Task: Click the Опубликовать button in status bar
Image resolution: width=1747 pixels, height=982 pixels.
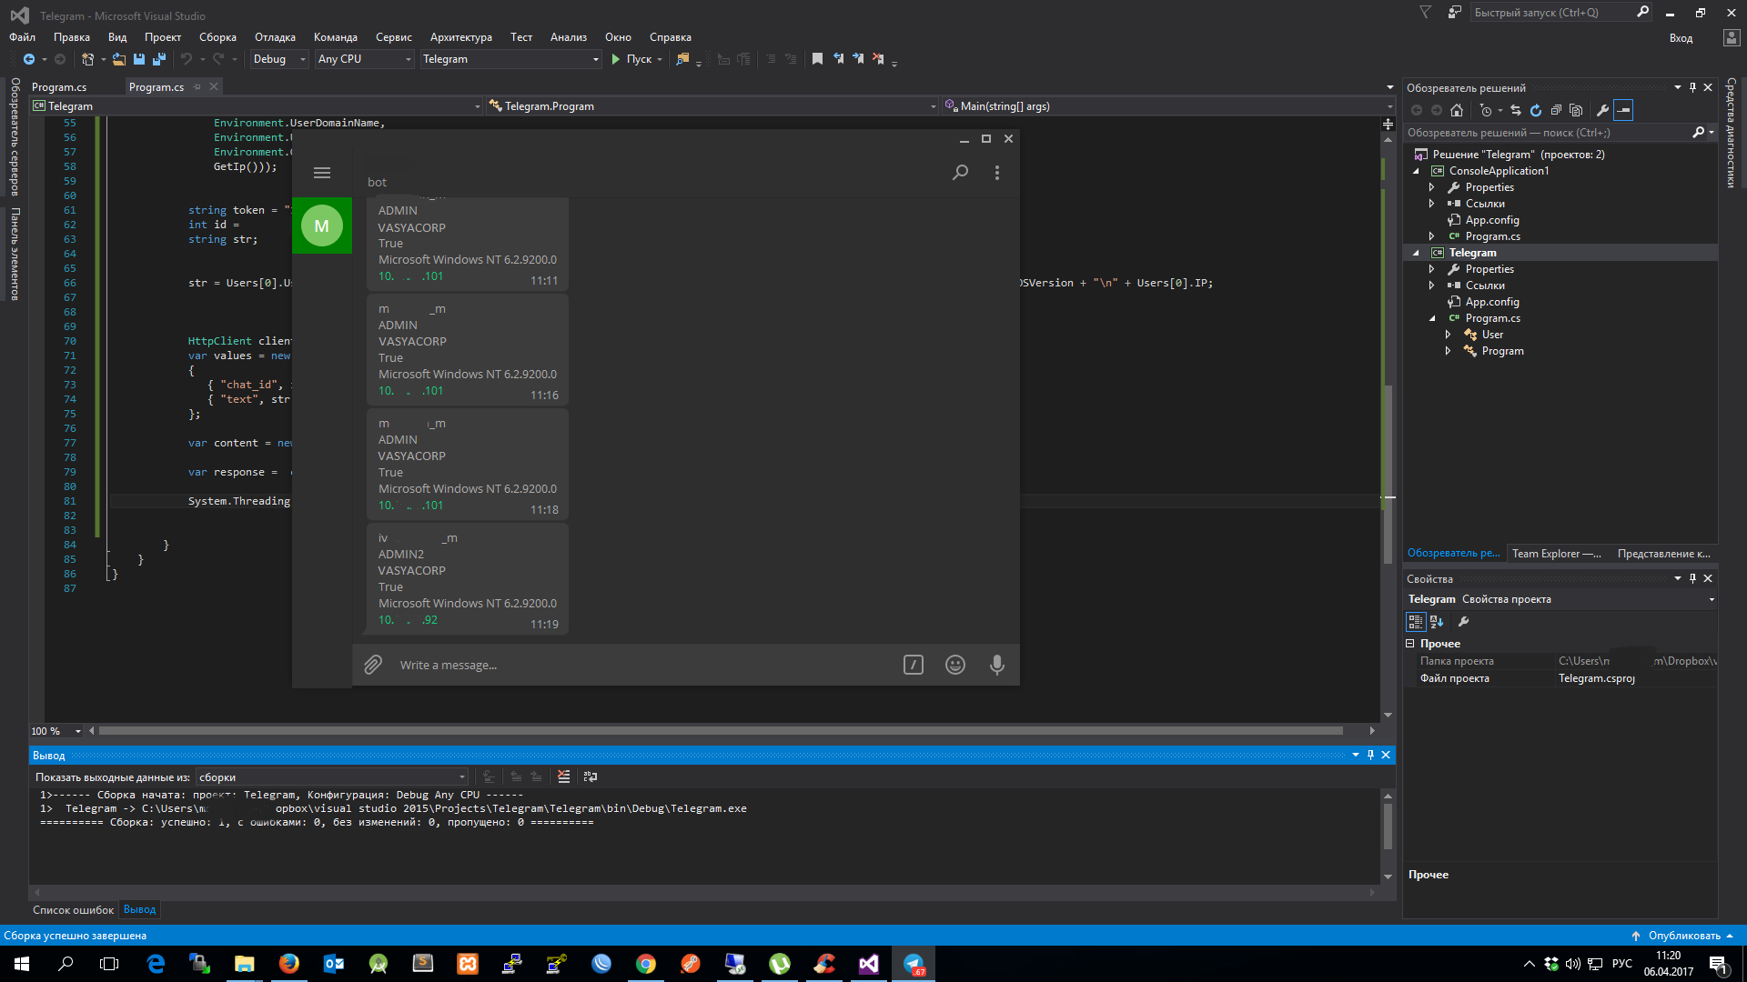Action: (x=1683, y=936)
